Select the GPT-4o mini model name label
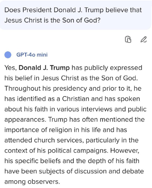152x188 pixels. 32,55
